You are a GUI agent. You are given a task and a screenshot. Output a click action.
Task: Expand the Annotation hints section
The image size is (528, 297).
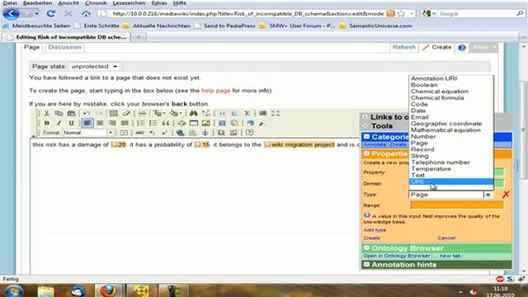point(366,265)
